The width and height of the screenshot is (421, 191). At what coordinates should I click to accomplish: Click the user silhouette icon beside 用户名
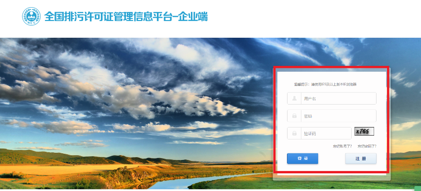(x=294, y=98)
